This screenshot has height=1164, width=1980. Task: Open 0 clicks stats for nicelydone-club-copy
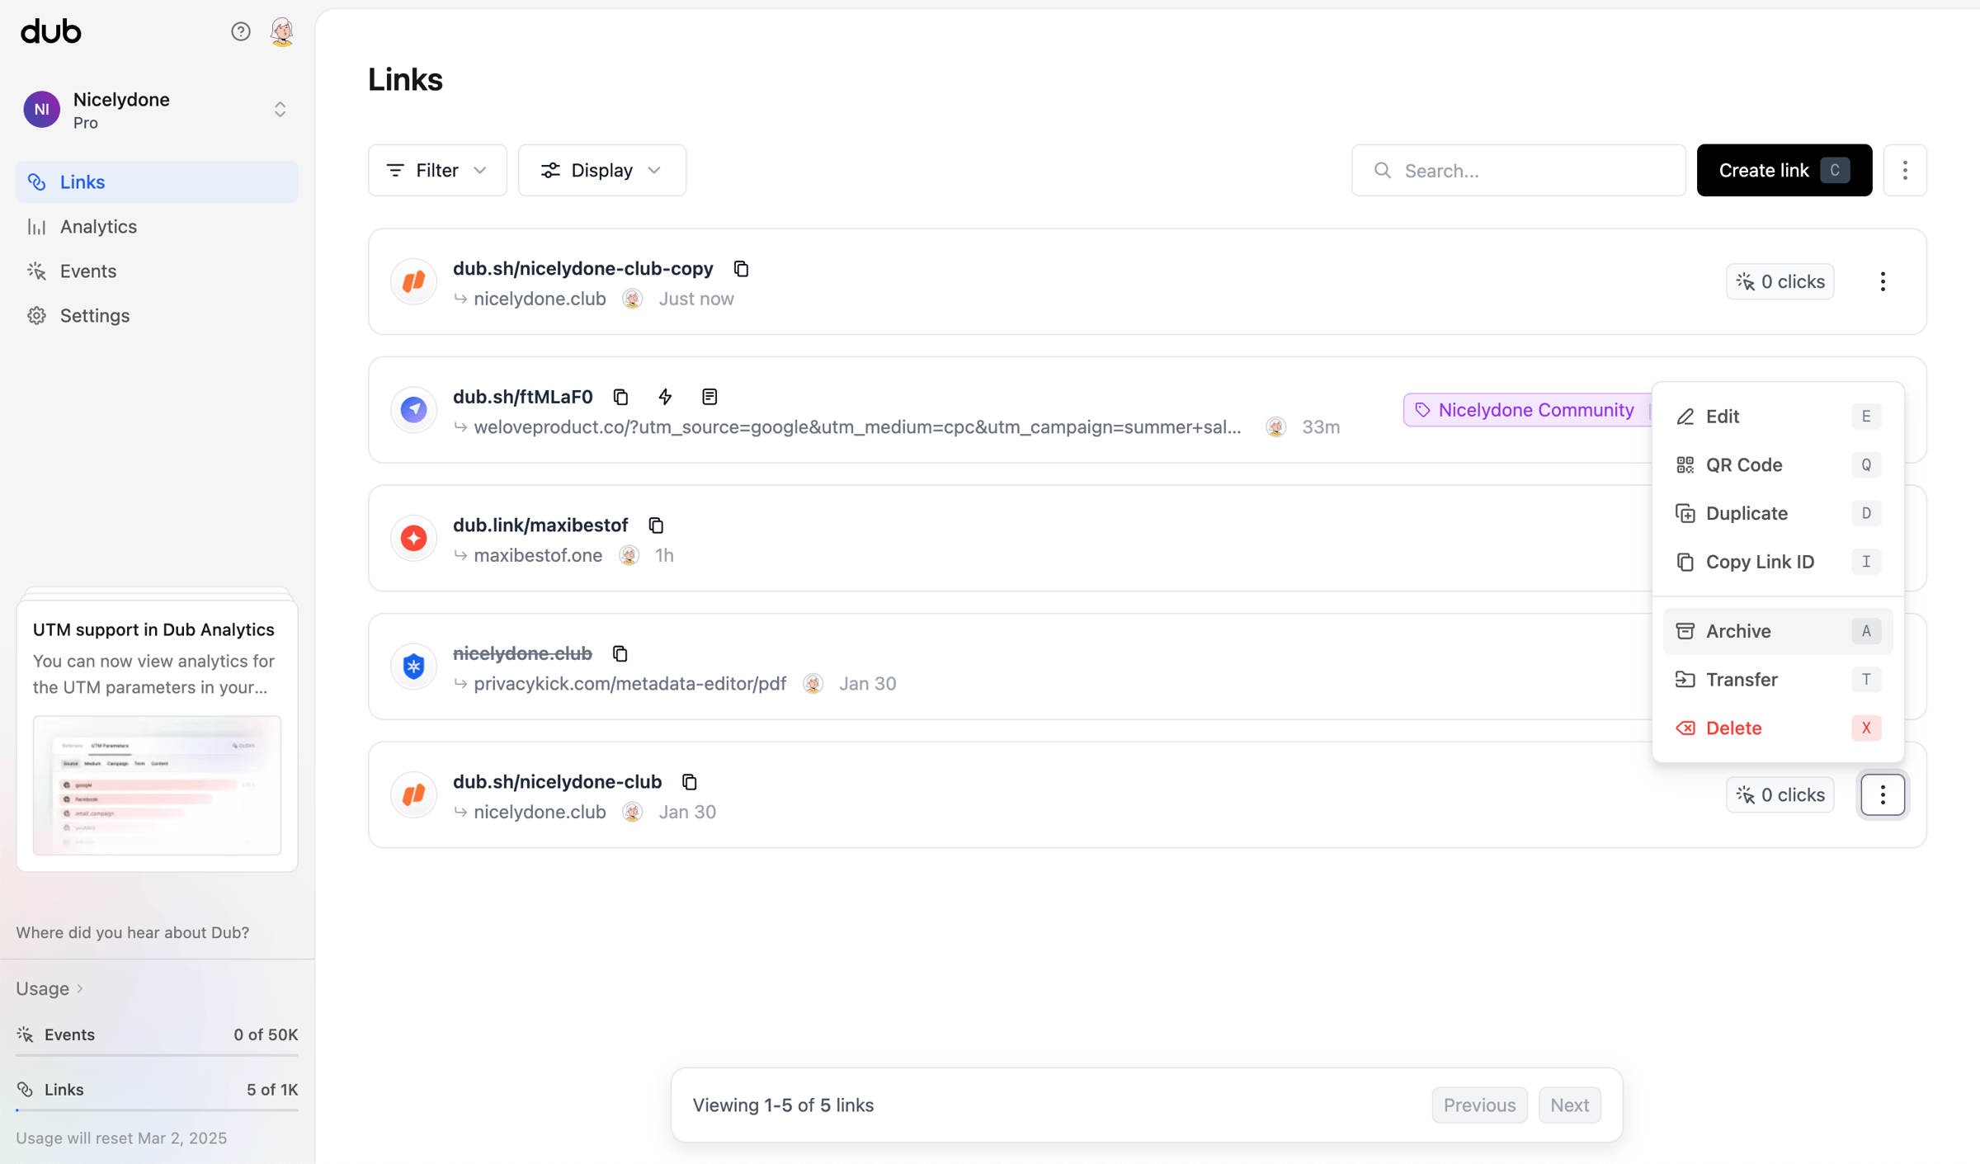[x=1780, y=281]
